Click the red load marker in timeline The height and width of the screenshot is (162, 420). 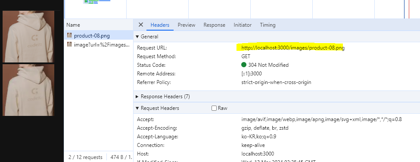pos(409,9)
